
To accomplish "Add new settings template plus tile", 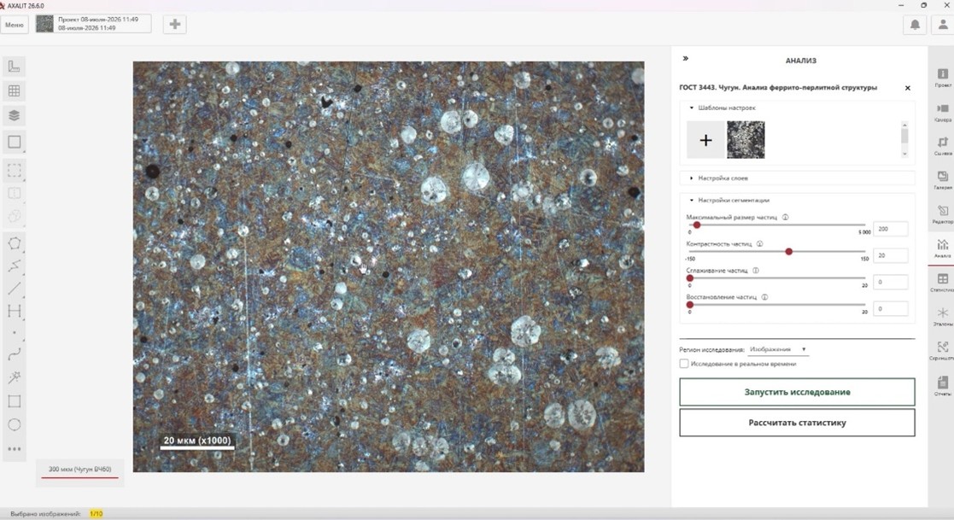I will coord(705,141).
